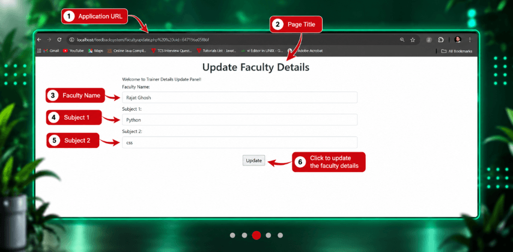Open the Adobe Acrobat bookmark
Image resolution: width=513 pixels, height=252 pixels.
point(306,51)
